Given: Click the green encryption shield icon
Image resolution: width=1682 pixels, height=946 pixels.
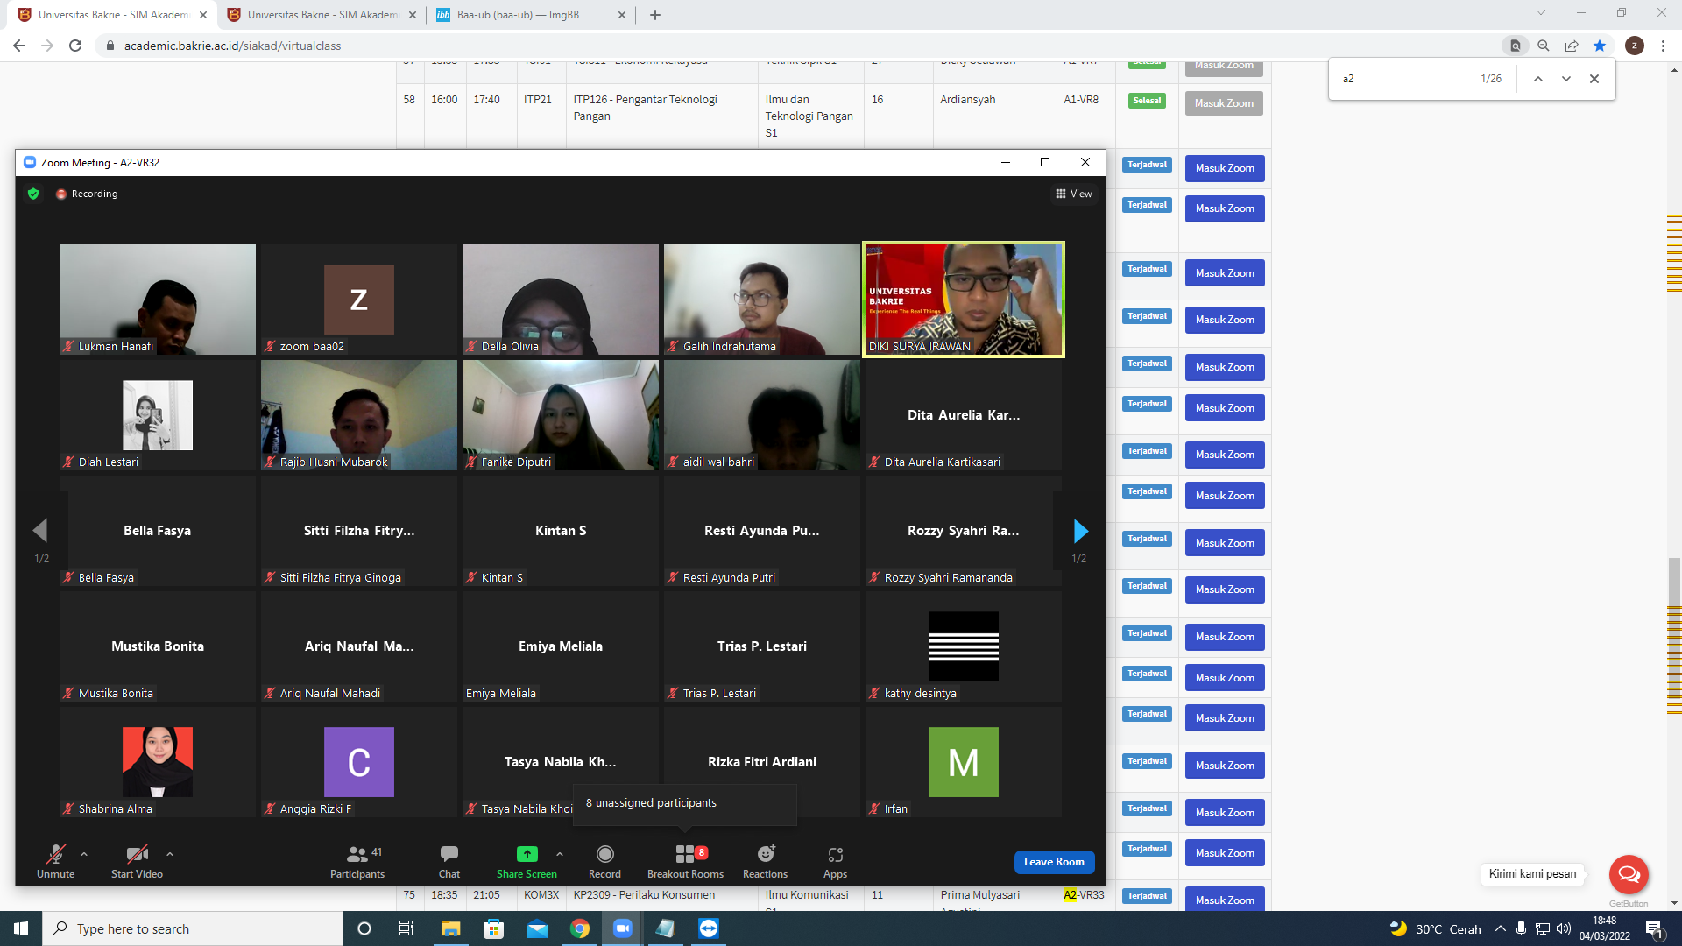Looking at the screenshot, I should (33, 194).
